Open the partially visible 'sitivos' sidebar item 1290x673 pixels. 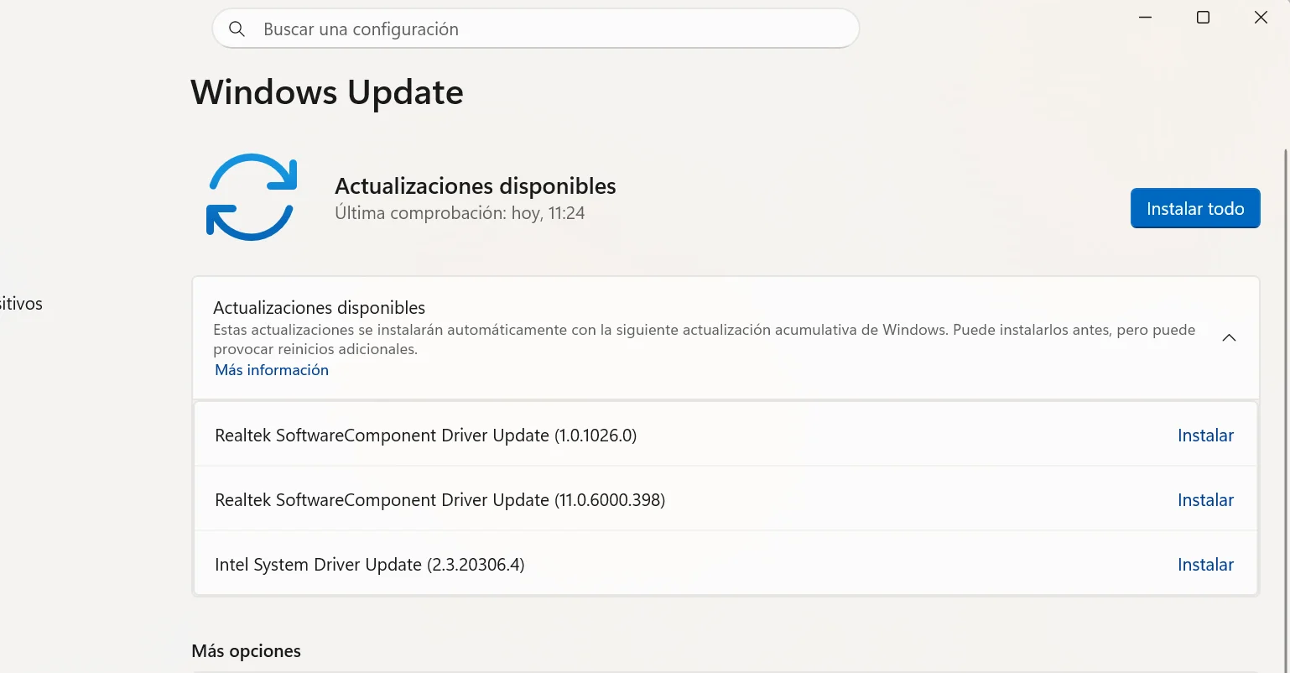coord(21,304)
